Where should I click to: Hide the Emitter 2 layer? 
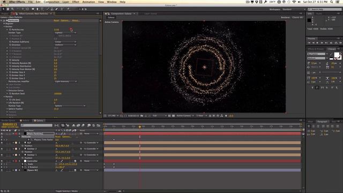2,149
